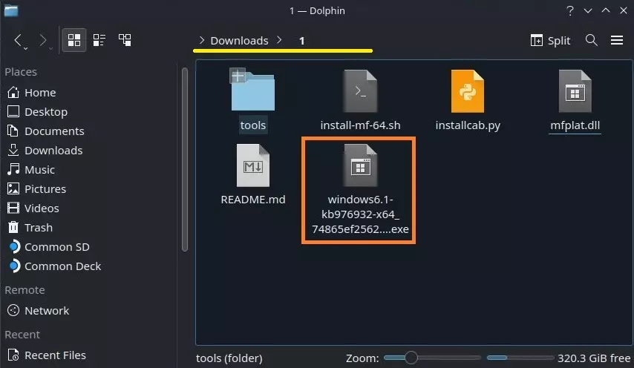
Task: Click the Downloads arrow icon in sidebar
Action: 13,150
